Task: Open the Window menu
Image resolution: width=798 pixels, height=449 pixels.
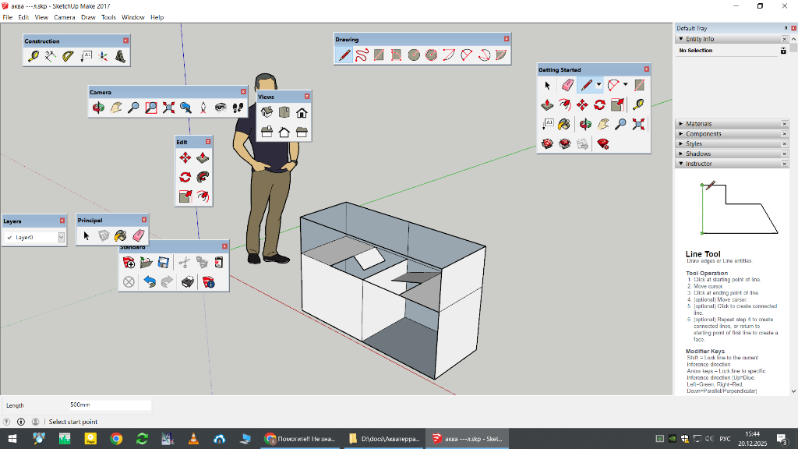Action: 132,17
